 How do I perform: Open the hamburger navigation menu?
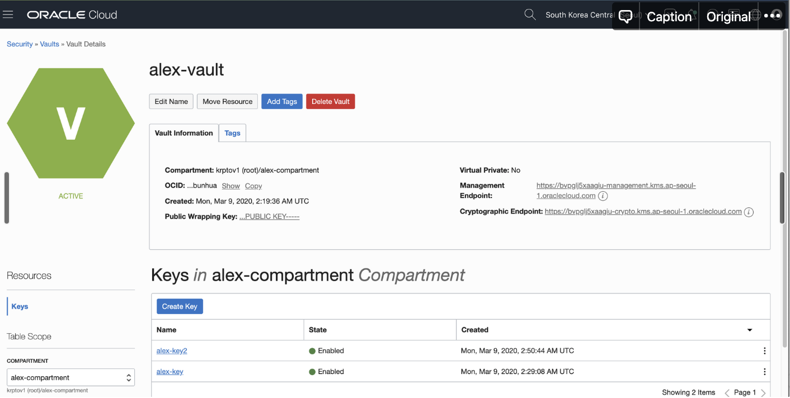coord(8,15)
